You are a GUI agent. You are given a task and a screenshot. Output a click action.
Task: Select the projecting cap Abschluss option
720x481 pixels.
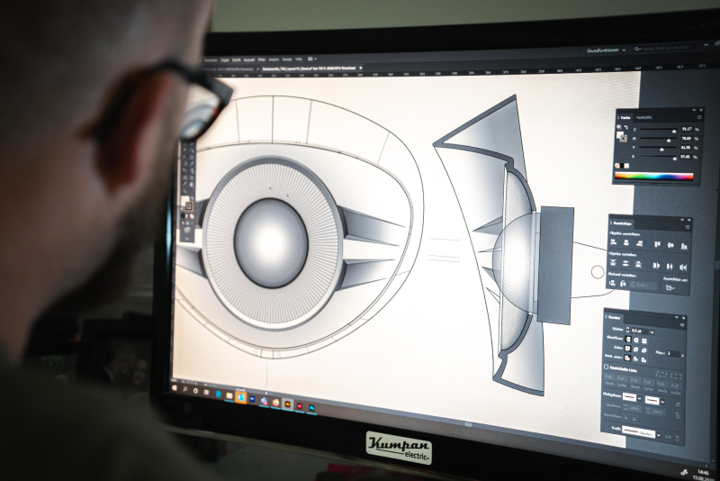(643, 340)
